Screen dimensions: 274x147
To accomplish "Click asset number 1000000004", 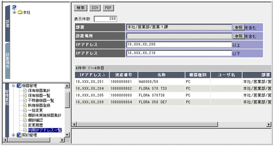I will click(x=121, y=102).
